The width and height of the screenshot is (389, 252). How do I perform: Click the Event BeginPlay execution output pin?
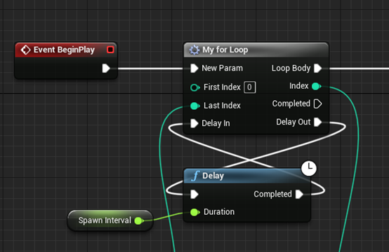pos(106,69)
